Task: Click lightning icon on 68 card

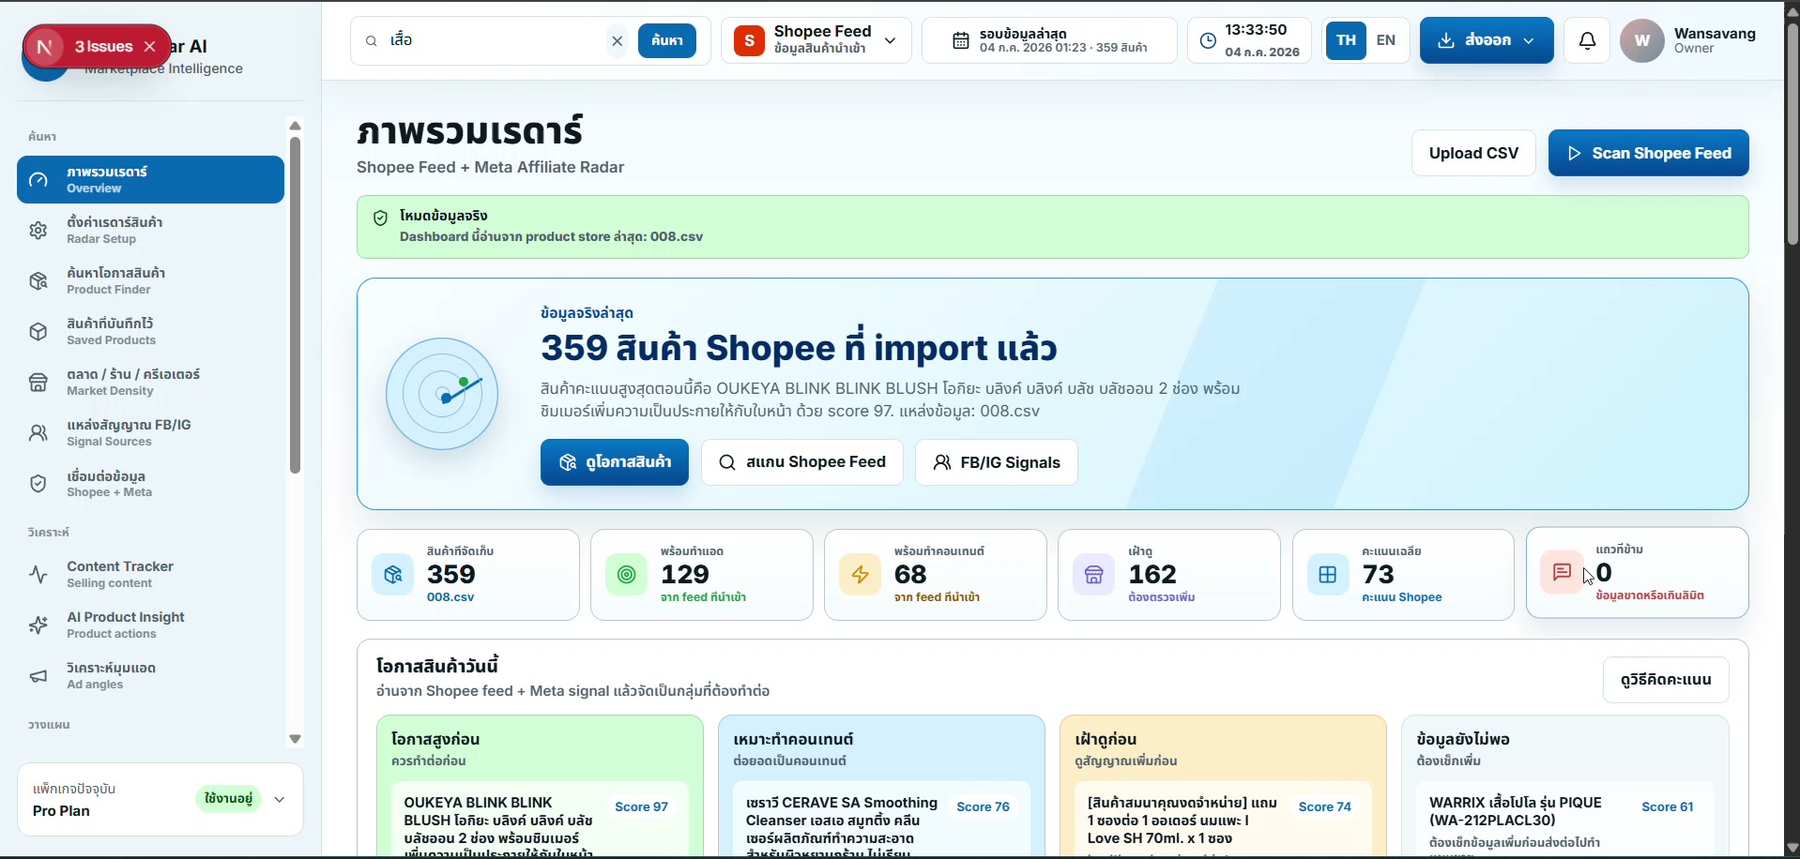Action: tap(861, 575)
